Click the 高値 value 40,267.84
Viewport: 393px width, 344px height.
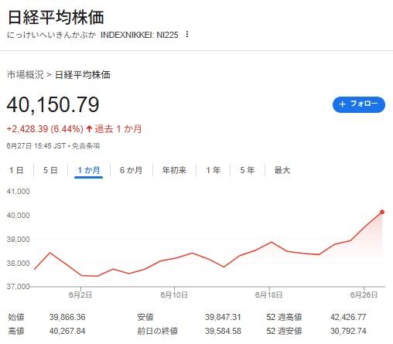point(67,331)
